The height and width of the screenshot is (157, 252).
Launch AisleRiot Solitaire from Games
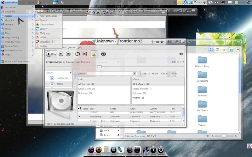49,16
